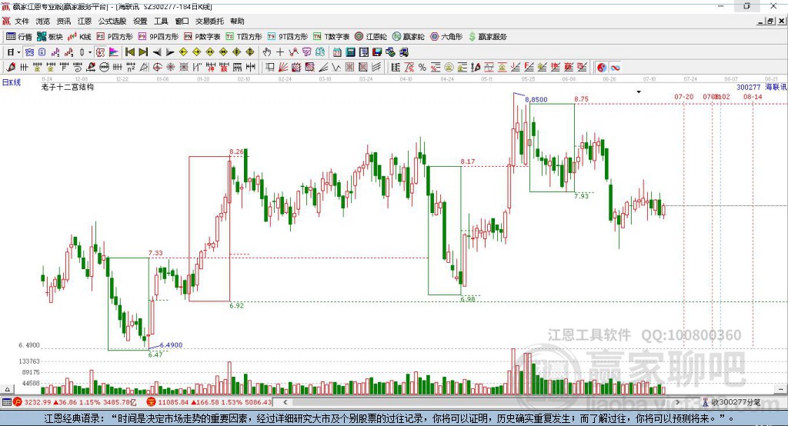Click the expander button at volume pane right
Viewport: 788px width, 426px height.
(x=780, y=389)
